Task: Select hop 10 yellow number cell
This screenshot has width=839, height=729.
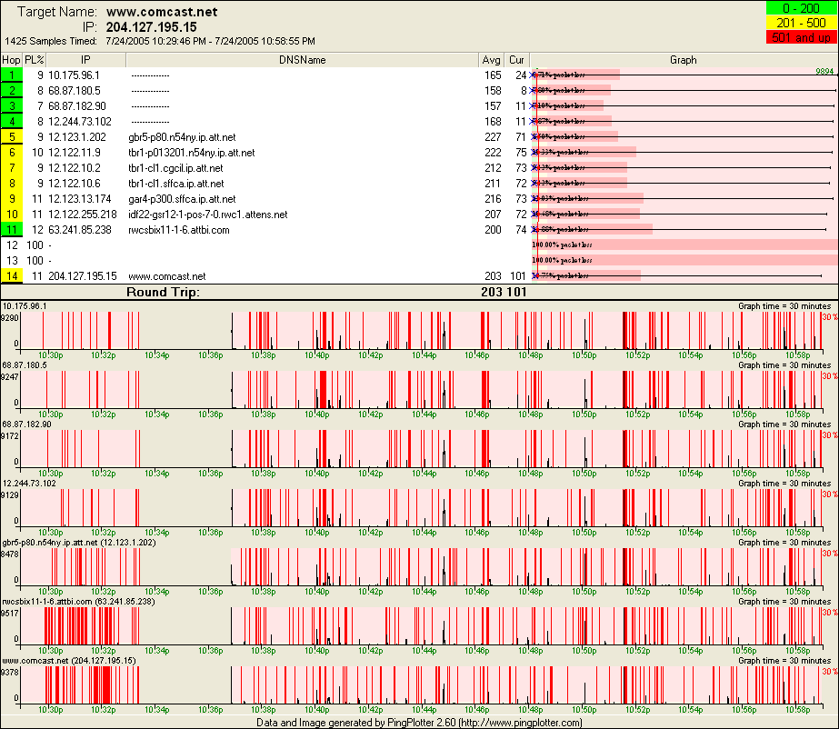Action: (12, 215)
